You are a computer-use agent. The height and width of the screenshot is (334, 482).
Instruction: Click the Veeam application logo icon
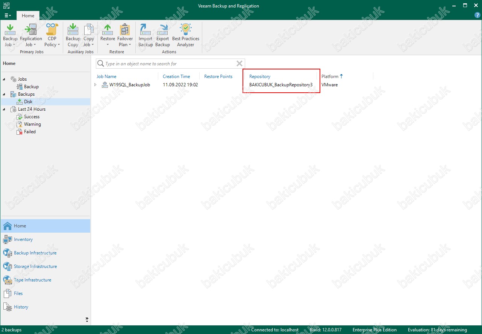(x=6, y=6)
